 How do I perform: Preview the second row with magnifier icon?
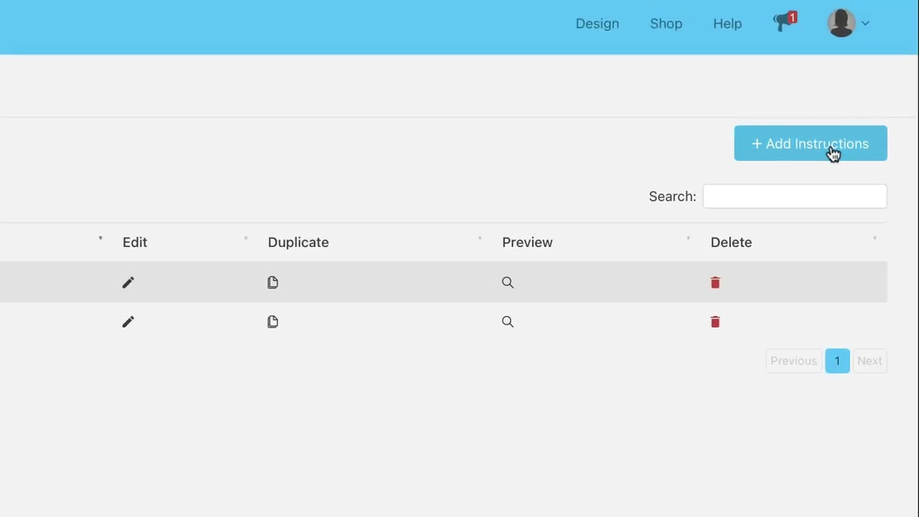pos(508,322)
